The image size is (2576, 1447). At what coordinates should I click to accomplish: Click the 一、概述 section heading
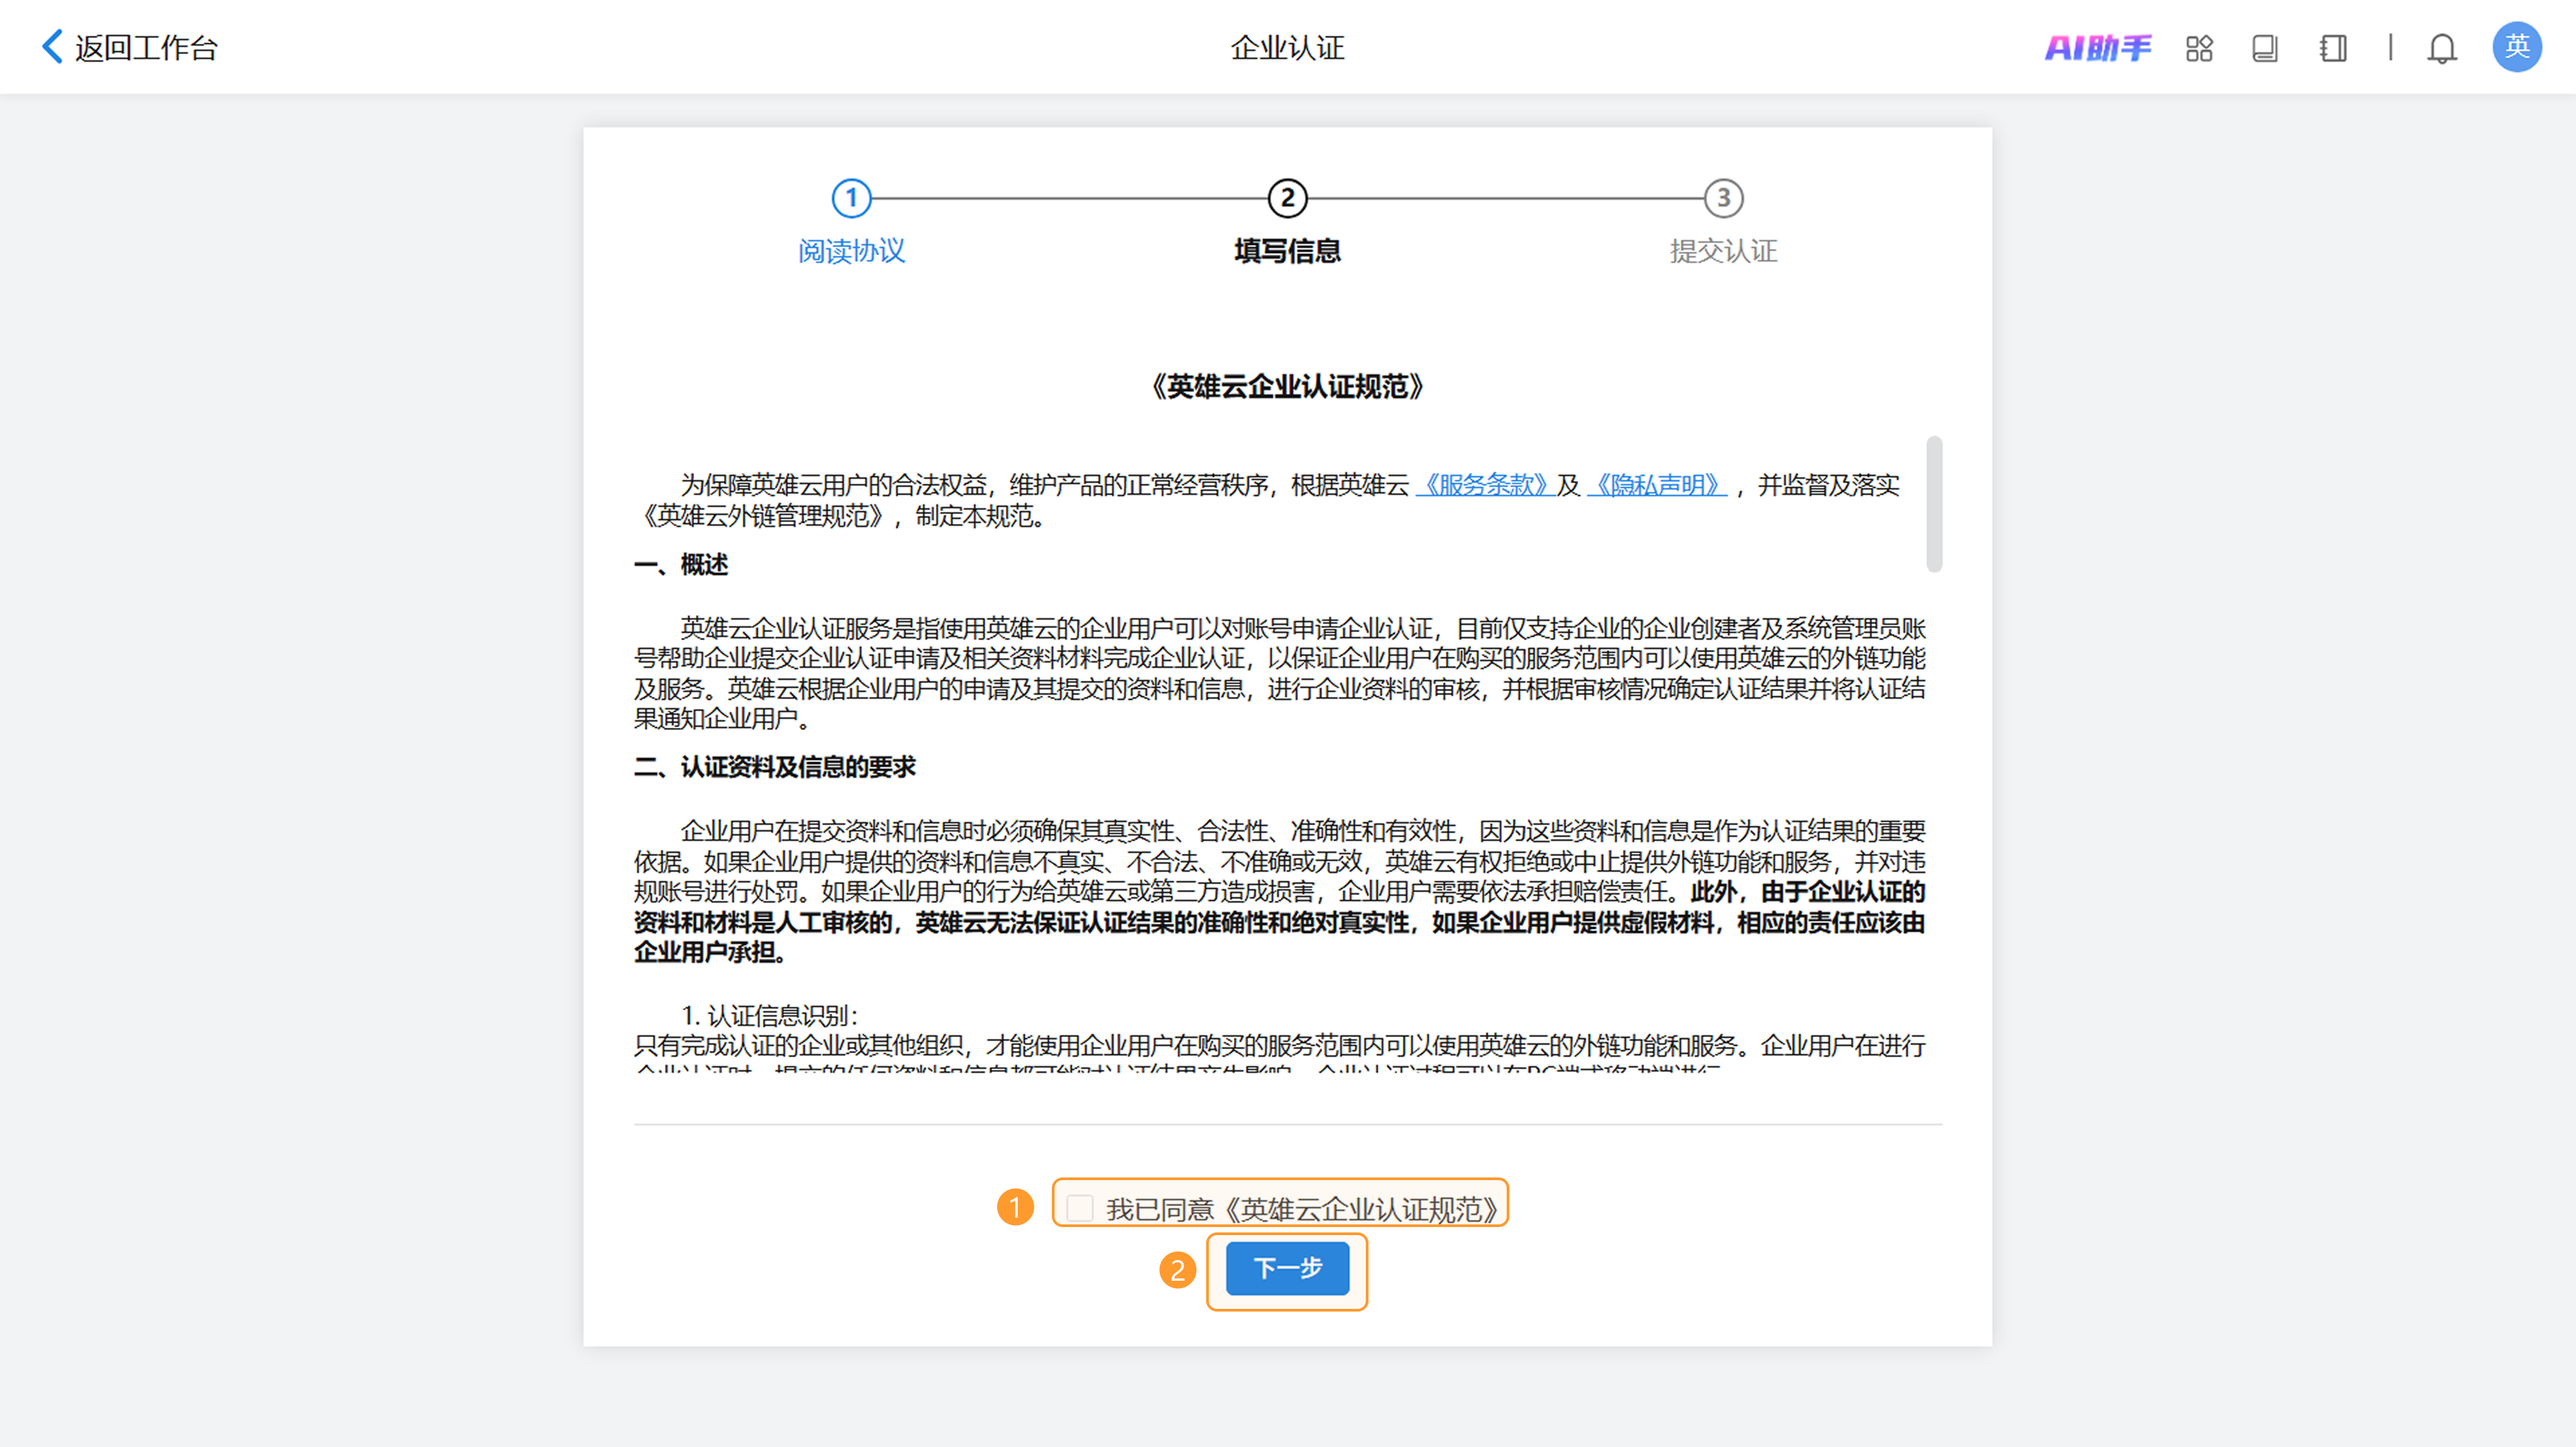[x=681, y=565]
